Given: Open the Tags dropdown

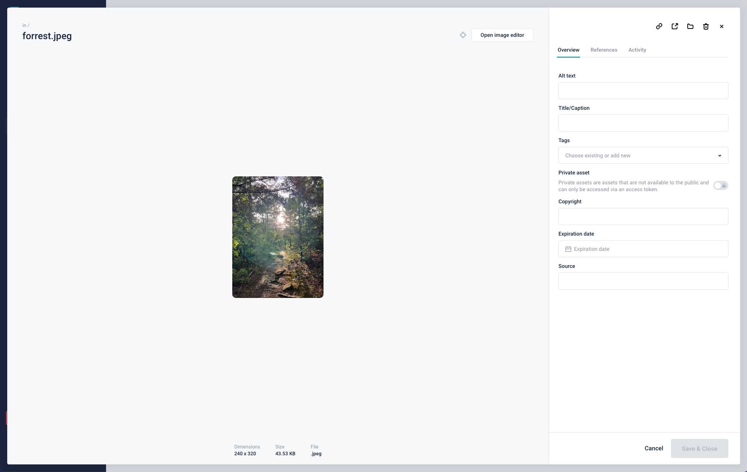Looking at the screenshot, I should (x=643, y=155).
